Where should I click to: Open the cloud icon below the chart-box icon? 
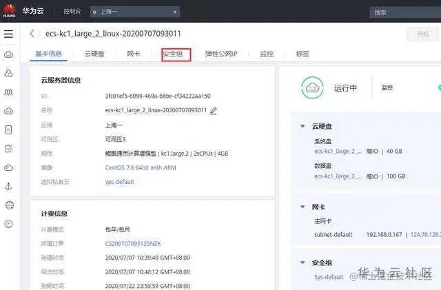(8, 167)
